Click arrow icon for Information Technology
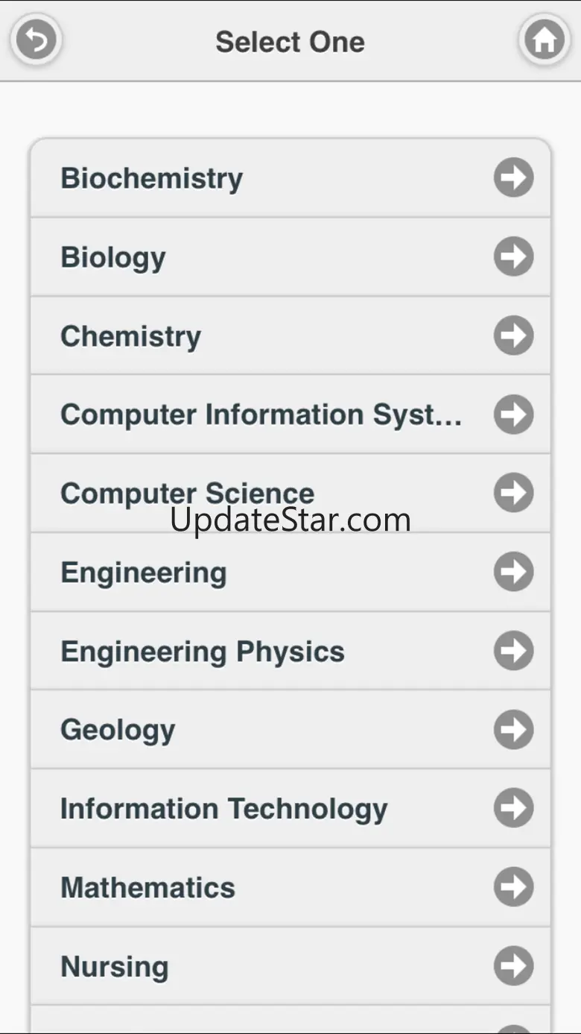581x1034 pixels. click(x=513, y=808)
